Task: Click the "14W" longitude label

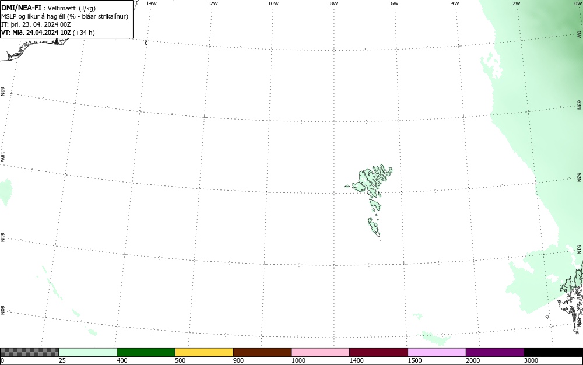Action: pos(152,3)
